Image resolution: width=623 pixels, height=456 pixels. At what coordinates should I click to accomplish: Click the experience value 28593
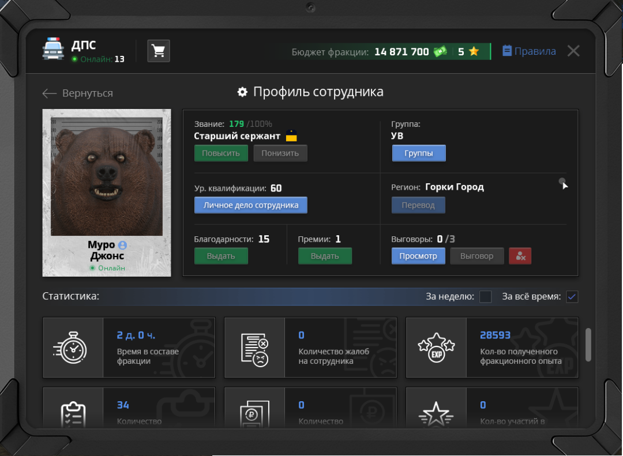pyautogui.click(x=495, y=336)
